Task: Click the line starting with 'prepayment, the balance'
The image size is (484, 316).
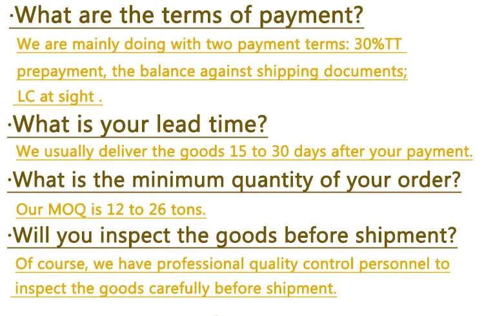Action: point(212,71)
